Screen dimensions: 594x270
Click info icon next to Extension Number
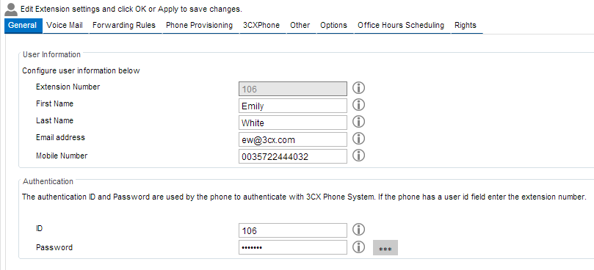[358, 88]
